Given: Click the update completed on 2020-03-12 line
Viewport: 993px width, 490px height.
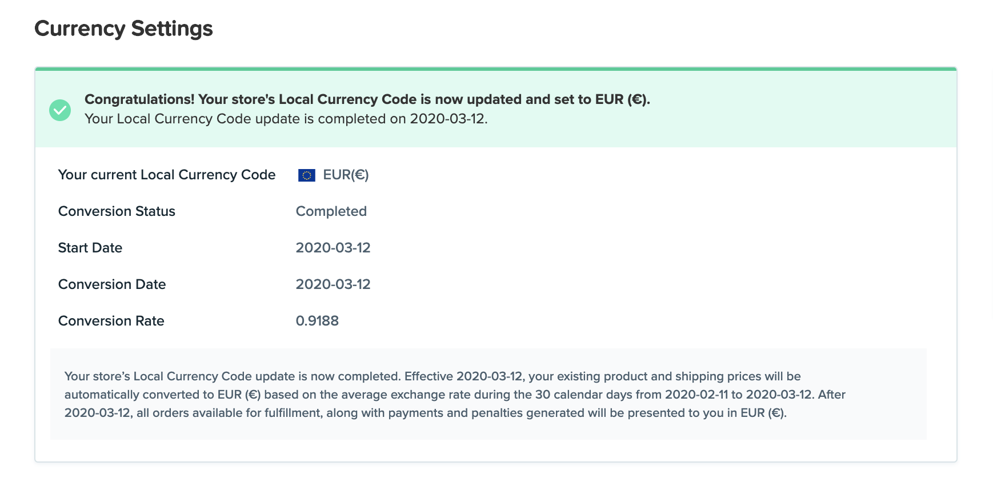Looking at the screenshot, I should click(x=286, y=119).
